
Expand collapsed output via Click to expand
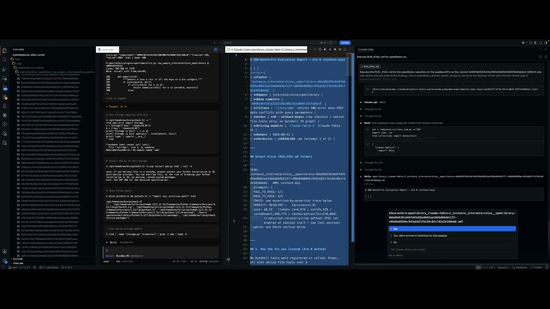pyautogui.click(x=116, y=98)
